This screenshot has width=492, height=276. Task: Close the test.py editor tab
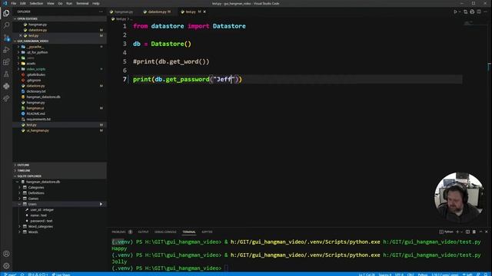[x=204, y=12]
